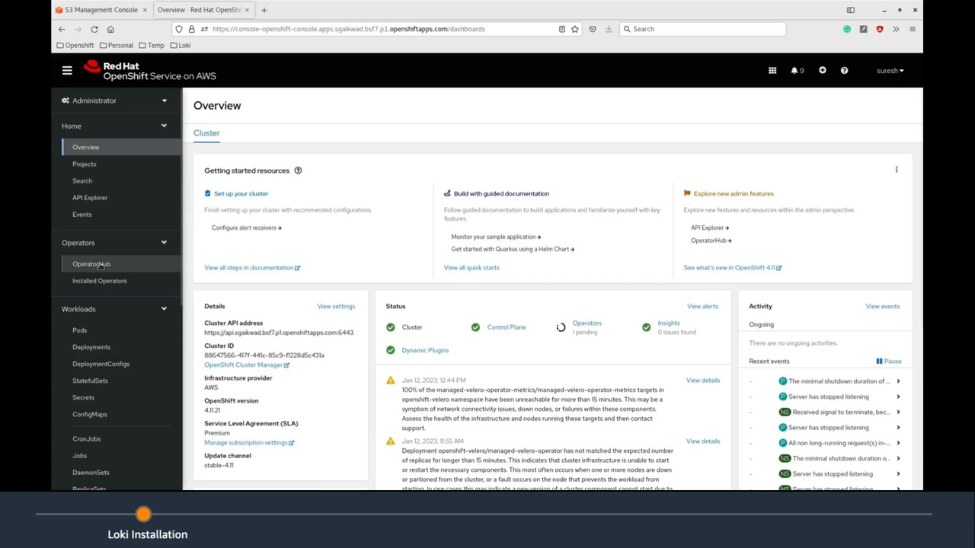Click the browser URL address bar

click(381, 29)
